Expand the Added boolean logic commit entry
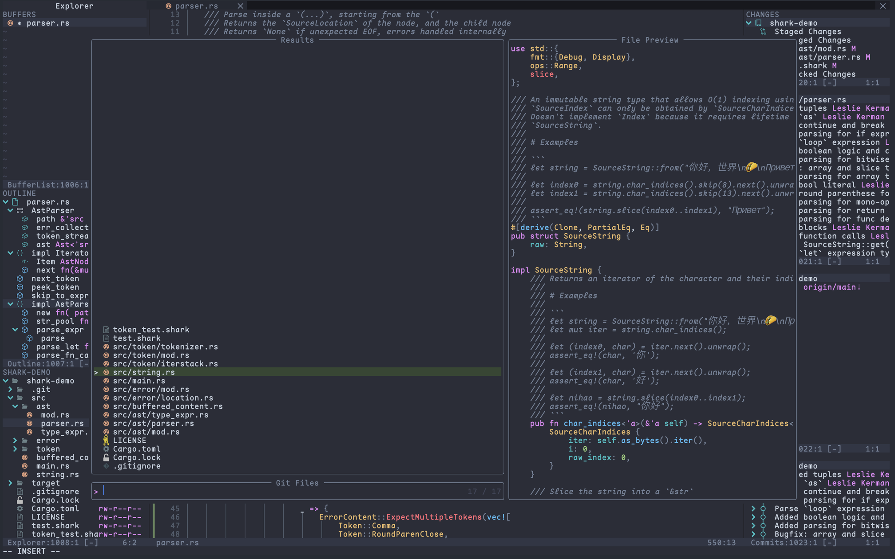 pyautogui.click(x=753, y=517)
